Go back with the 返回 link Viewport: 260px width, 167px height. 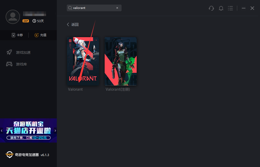(x=73, y=24)
